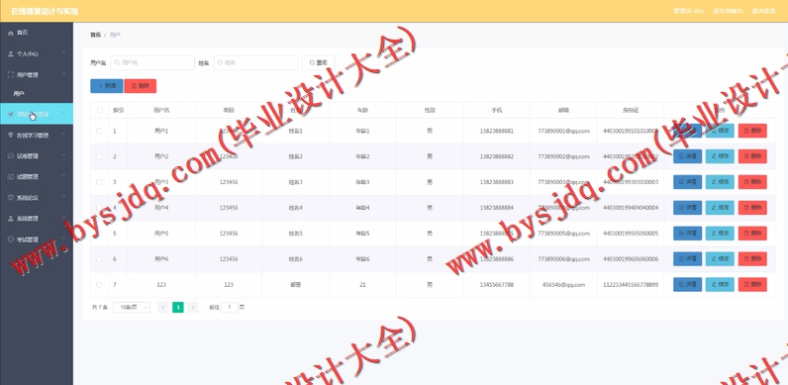This screenshot has height=385, width=788.
Task: Click 修改 for row 用户4
Action: (x=720, y=208)
